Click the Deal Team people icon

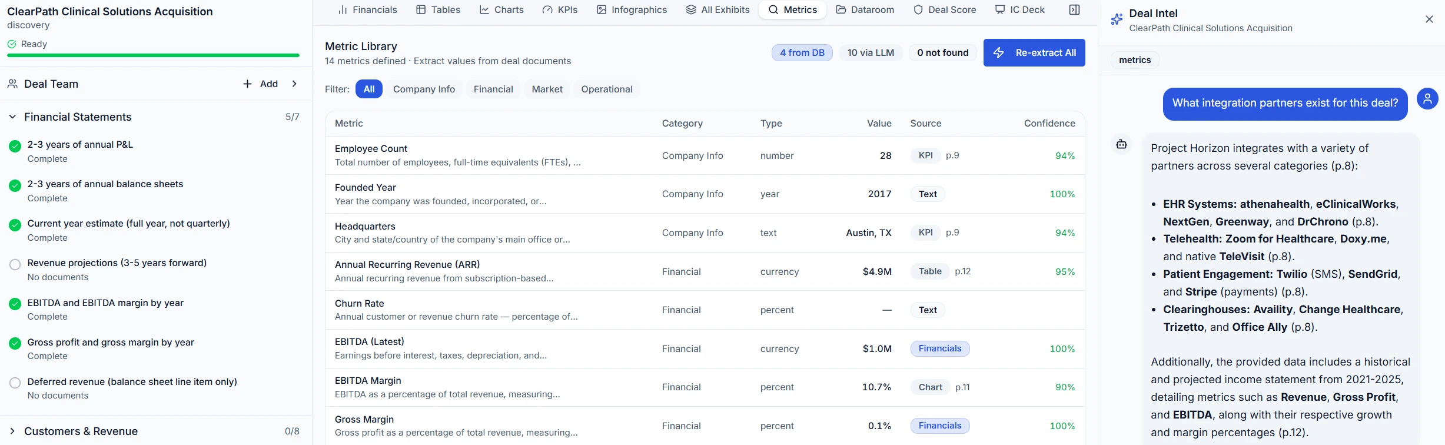point(12,84)
